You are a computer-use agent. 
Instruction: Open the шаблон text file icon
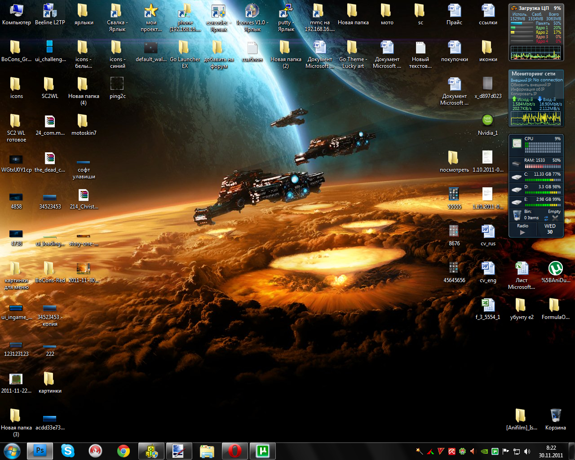252,51
